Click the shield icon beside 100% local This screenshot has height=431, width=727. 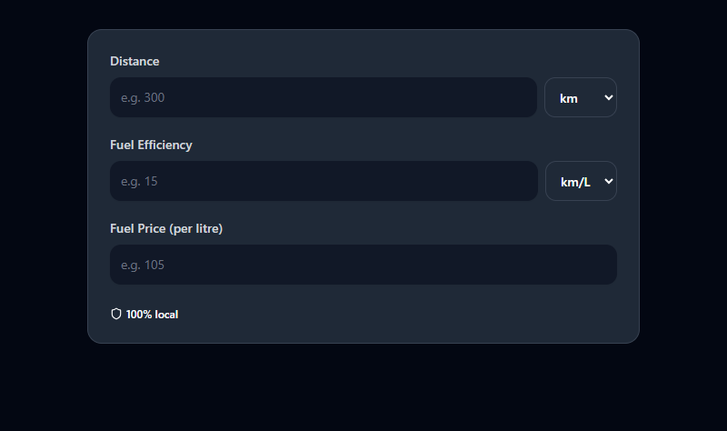pyautogui.click(x=116, y=314)
